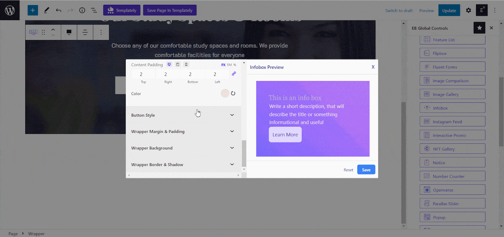Open Popup global controls
The image size is (504, 237).
(452, 217)
